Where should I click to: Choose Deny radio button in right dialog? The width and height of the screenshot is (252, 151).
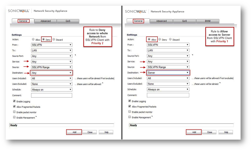[160, 39]
